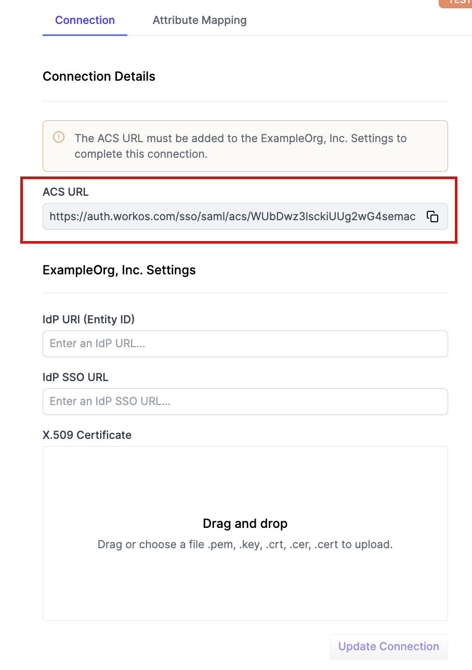Switch to the Connection tab
The height and width of the screenshot is (670, 472).
tap(85, 20)
